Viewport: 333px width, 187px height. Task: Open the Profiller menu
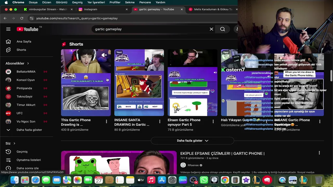[115, 2]
